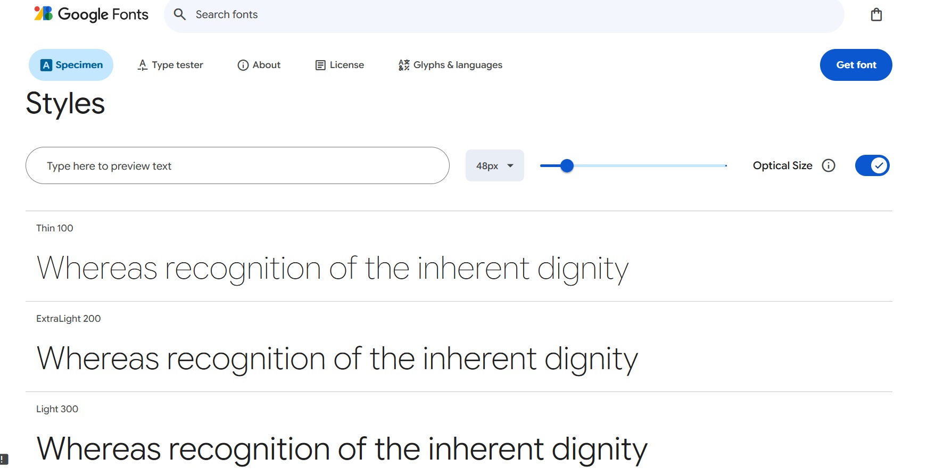The width and height of the screenshot is (927, 475).
Task: Switch to the Specimen tab
Action: 71,65
